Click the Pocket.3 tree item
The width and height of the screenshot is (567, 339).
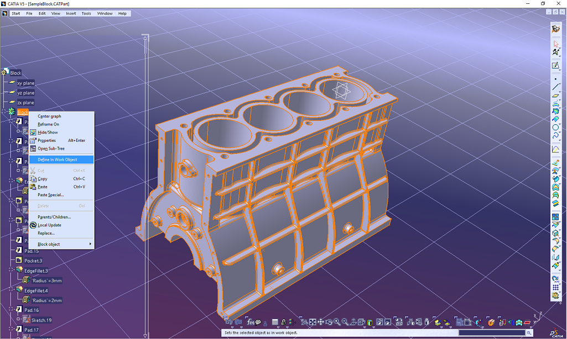[x=33, y=261]
